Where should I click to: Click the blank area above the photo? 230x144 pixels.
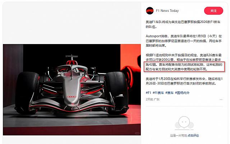pos(72,23)
